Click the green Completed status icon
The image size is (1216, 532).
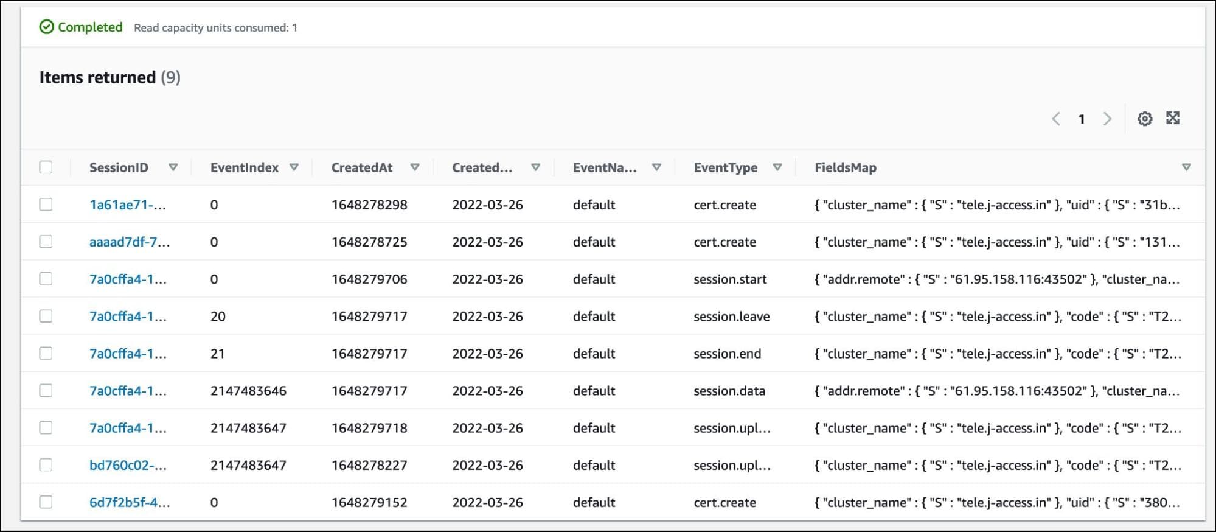[46, 27]
